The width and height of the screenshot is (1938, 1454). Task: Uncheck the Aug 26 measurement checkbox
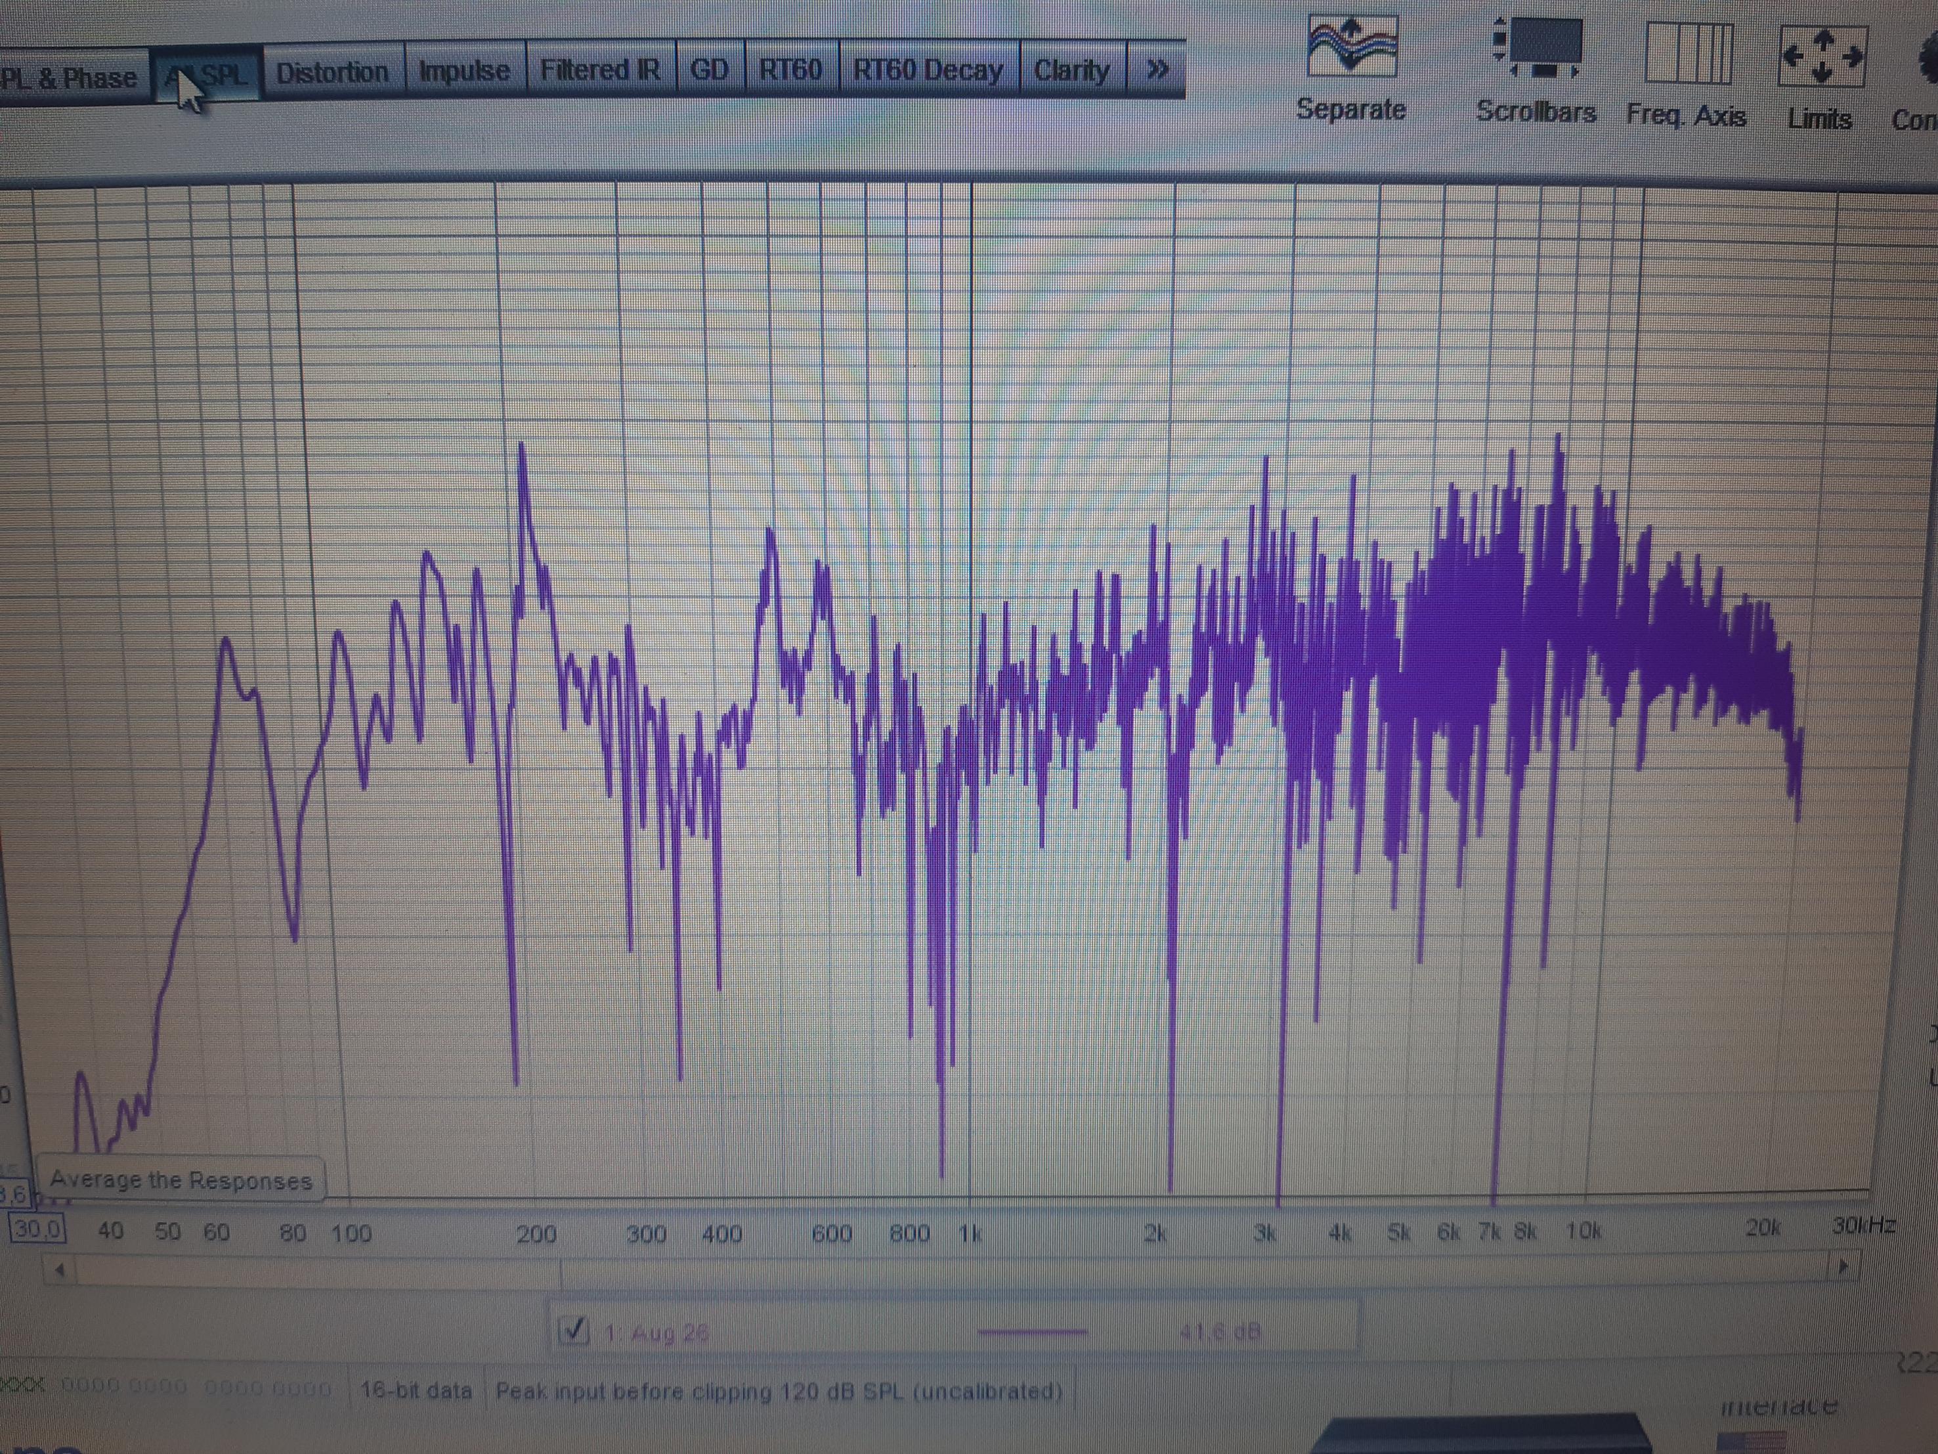(x=574, y=1331)
